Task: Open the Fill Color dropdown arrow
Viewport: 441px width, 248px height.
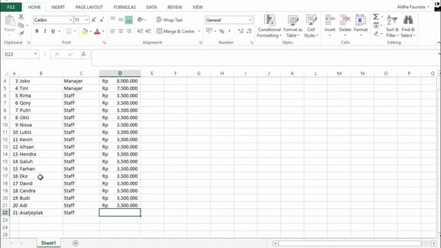Action: point(90,31)
